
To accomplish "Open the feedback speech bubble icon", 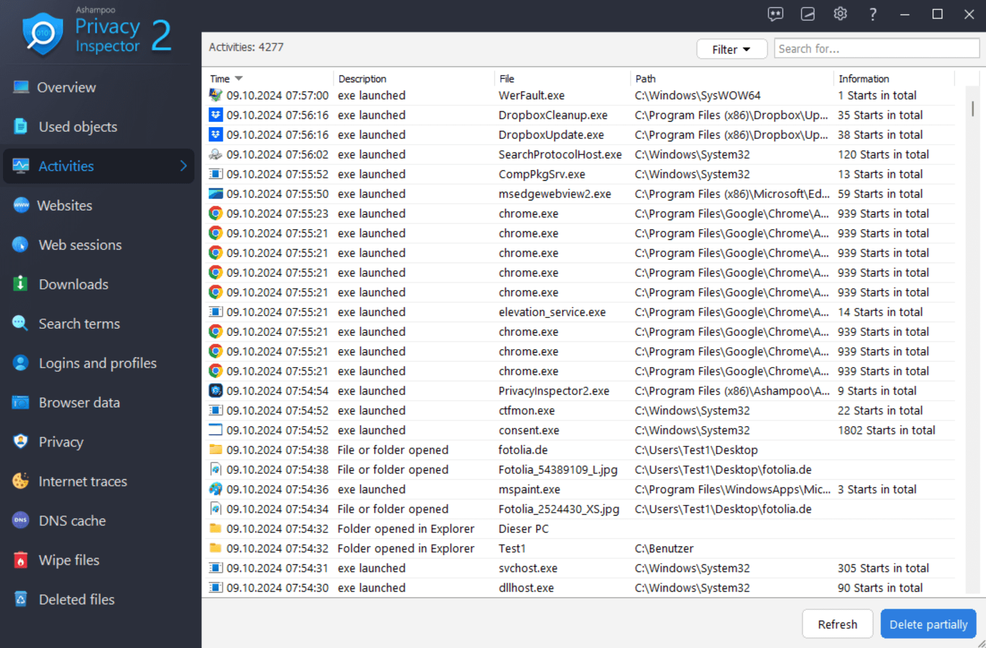I will [775, 14].
